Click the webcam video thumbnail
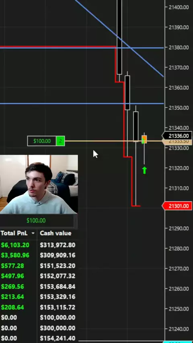Screen dimensions: 193x343 [39, 184]
